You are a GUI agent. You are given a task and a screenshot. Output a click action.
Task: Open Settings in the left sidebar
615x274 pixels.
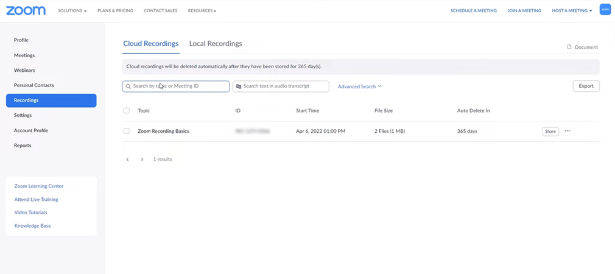pyautogui.click(x=23, y=115)
